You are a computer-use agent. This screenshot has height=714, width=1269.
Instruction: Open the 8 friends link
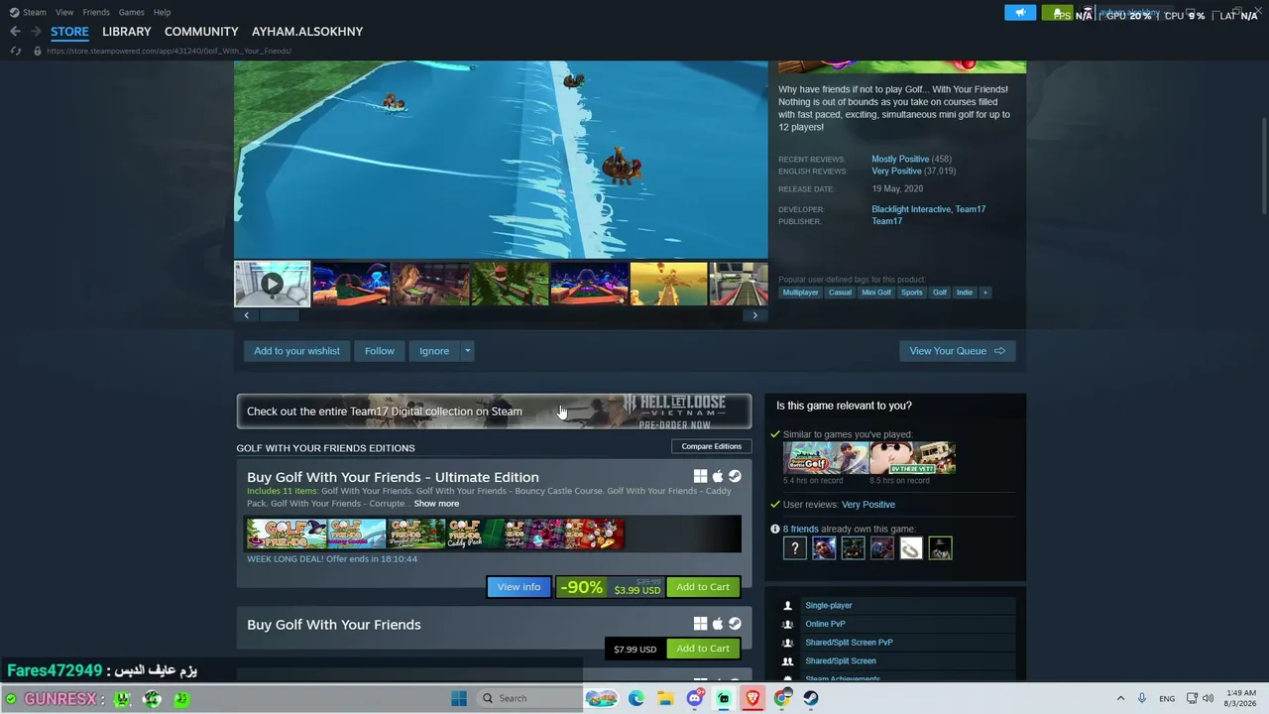tap(800, 530)
